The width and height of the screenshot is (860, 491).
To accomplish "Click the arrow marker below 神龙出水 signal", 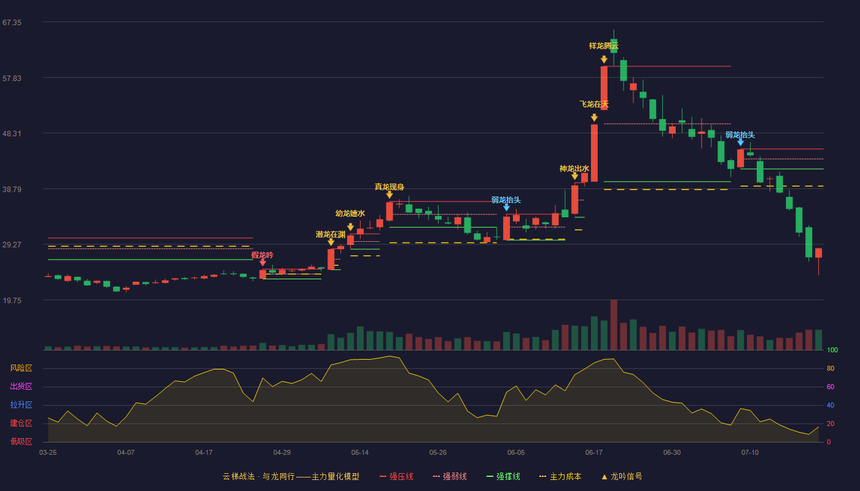I will tap(574, 176).
